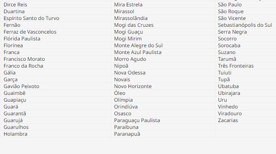This screenshot has width=276, height=154.
Task: Click the Três Fronteiras cell
Action: [246, 66]
